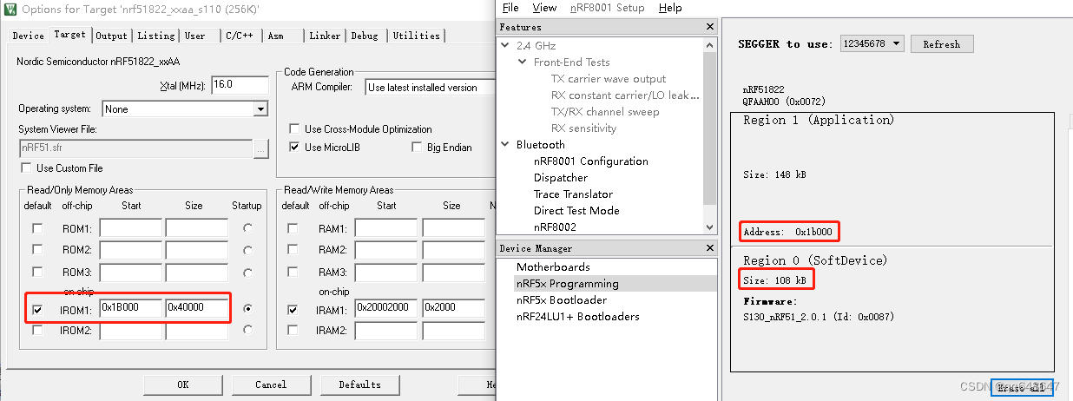Select nRF5x Programming
1073x401 pixels.
[567, 283]
